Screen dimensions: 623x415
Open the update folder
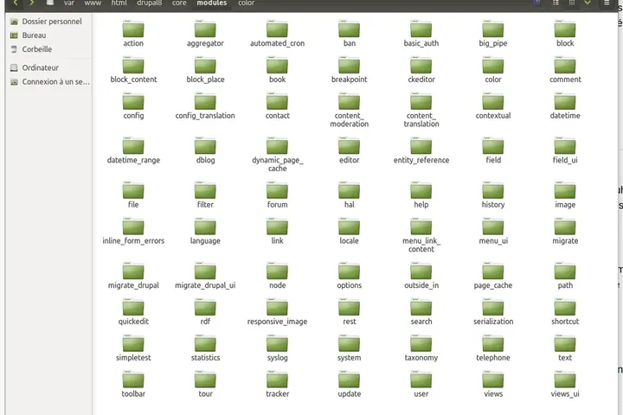tap(350, 384)
